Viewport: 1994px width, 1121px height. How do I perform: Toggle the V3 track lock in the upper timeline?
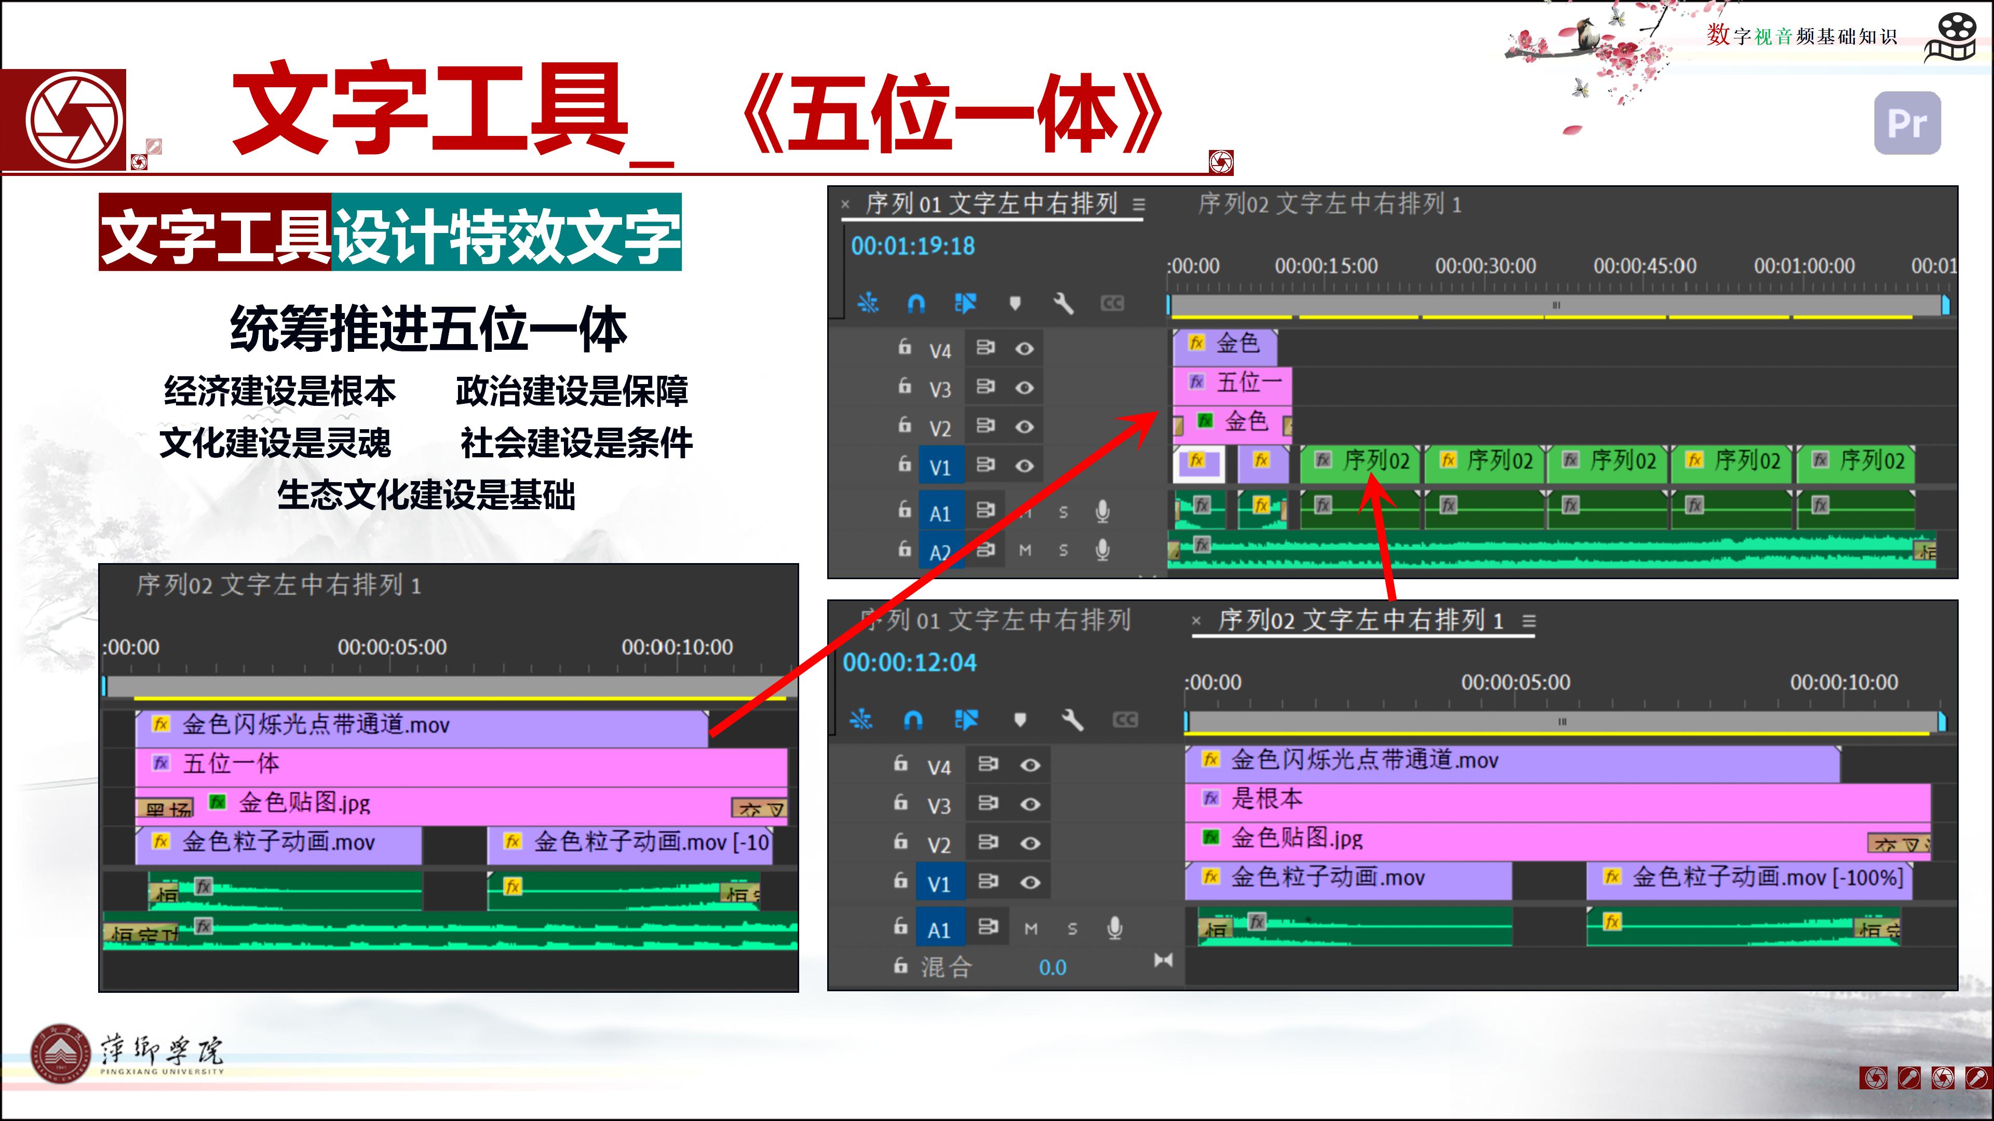click(x=904, y=386)
